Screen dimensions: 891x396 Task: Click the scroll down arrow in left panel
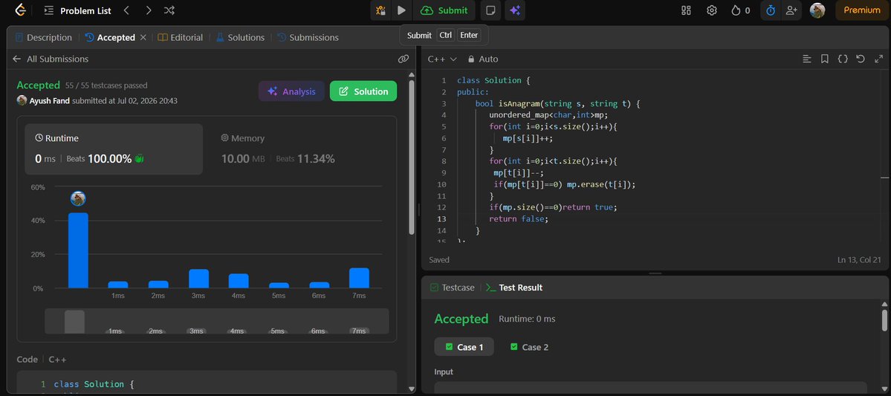[412, 389]
